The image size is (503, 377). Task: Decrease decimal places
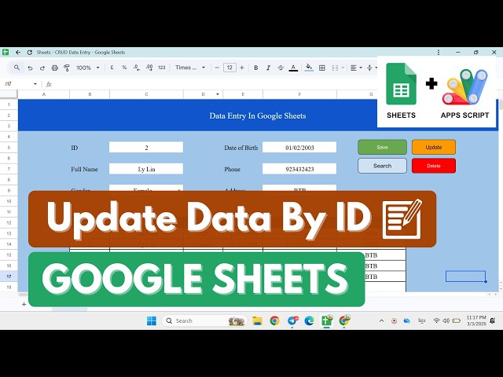point(136,68)
